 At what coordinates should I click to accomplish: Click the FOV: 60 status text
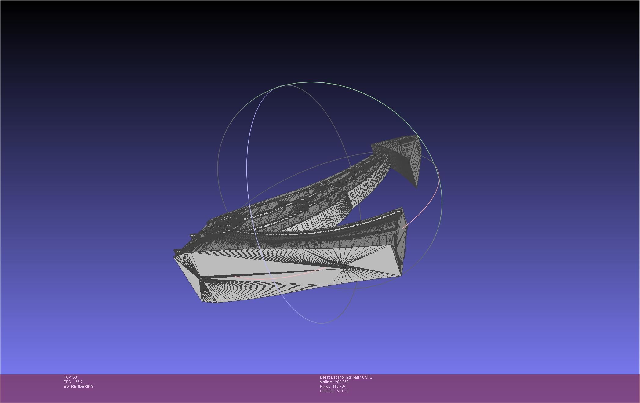70,377
